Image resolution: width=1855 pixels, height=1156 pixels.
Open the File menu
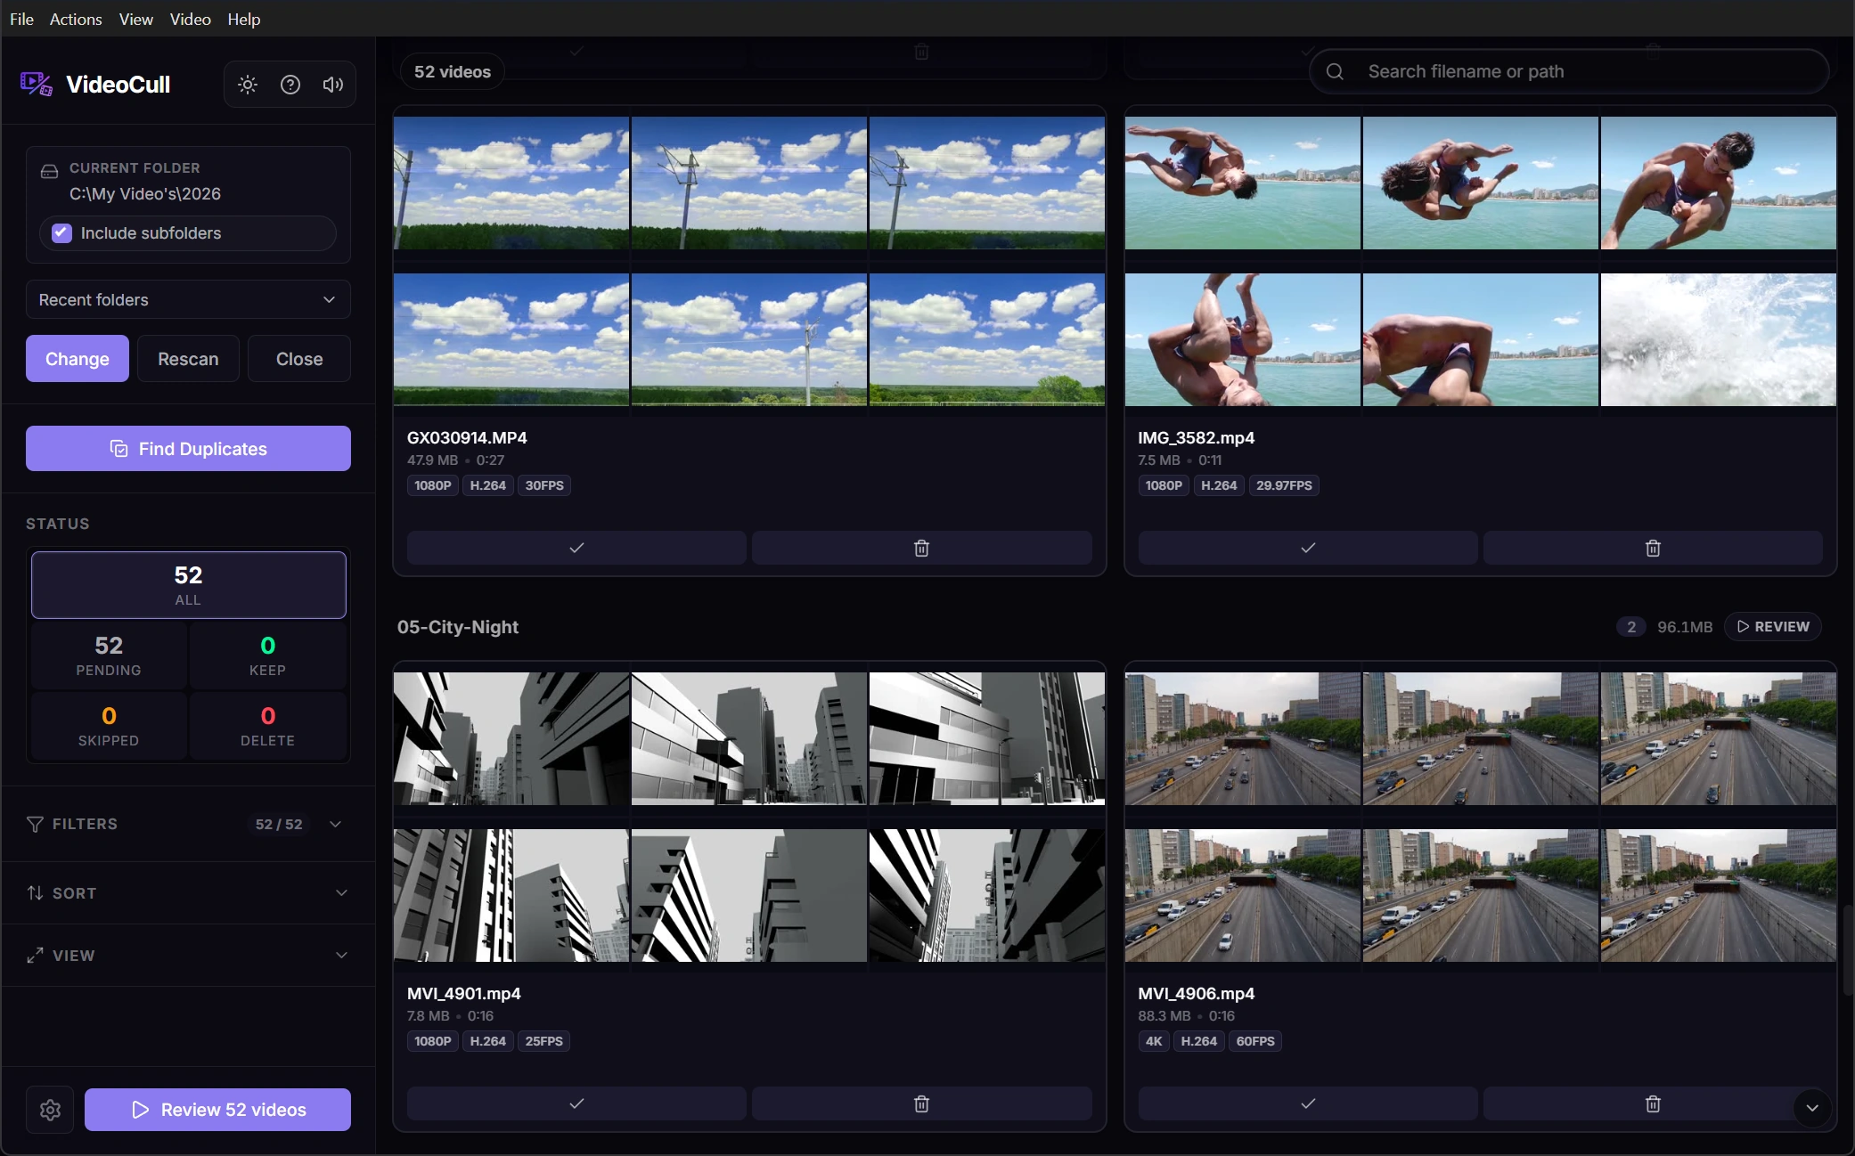[x=21, y=19]
